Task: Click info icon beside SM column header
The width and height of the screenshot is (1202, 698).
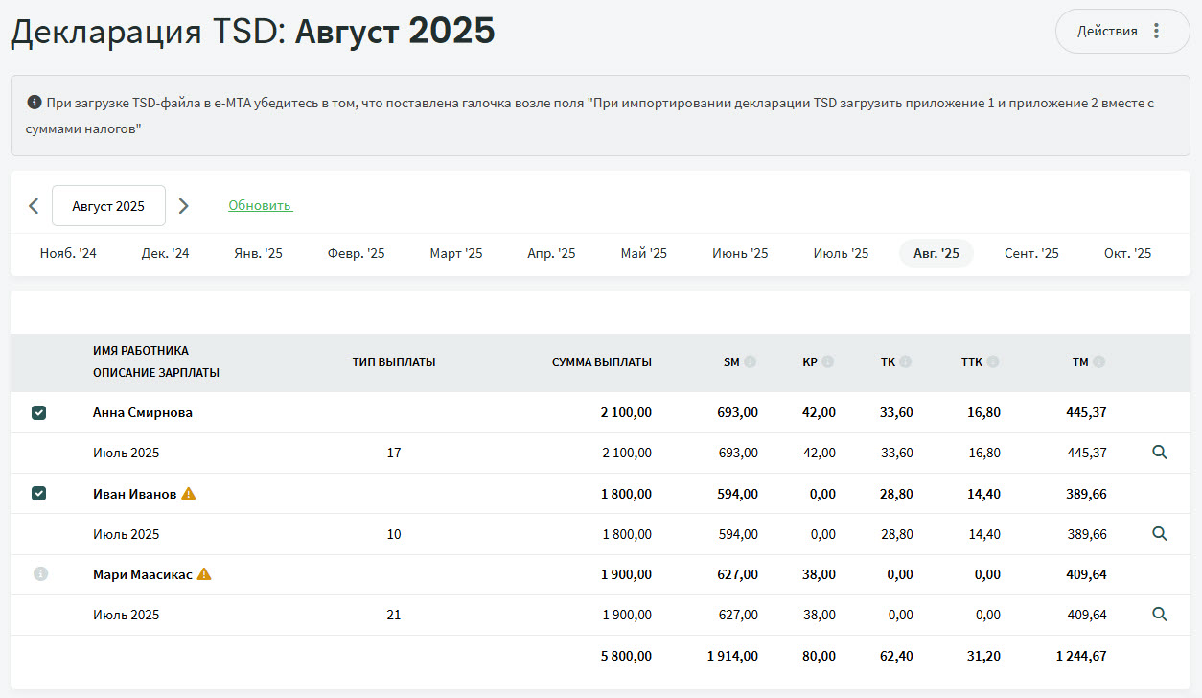Action: (751, 362)
